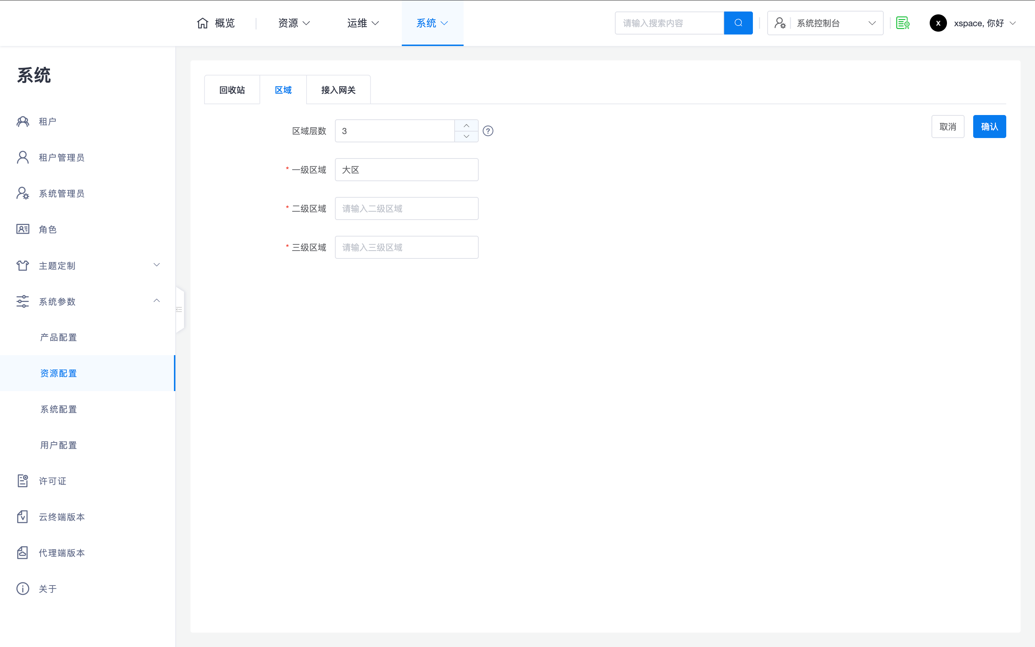Click the 确认 button
The image size is (1035, 647).
tap(989, 127)
